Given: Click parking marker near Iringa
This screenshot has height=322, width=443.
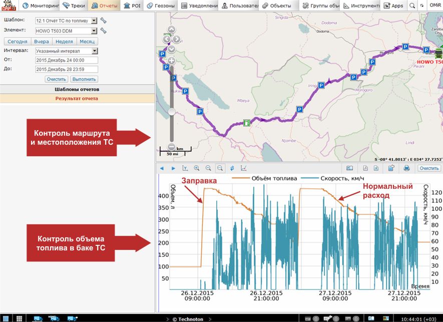Looking at the screenshot, I should pos(321,85).
